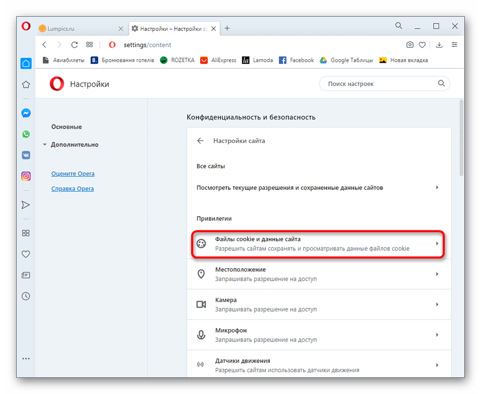Open the Opera main menu logo
The image size is (481, 394).
pos(26,26)
